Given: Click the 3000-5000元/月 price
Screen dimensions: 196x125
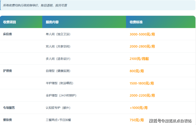Looking at the screenshot, I should click(x=142, y=34).
